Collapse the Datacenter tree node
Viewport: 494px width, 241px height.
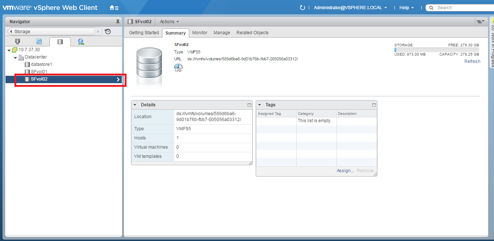coord(15,57)
